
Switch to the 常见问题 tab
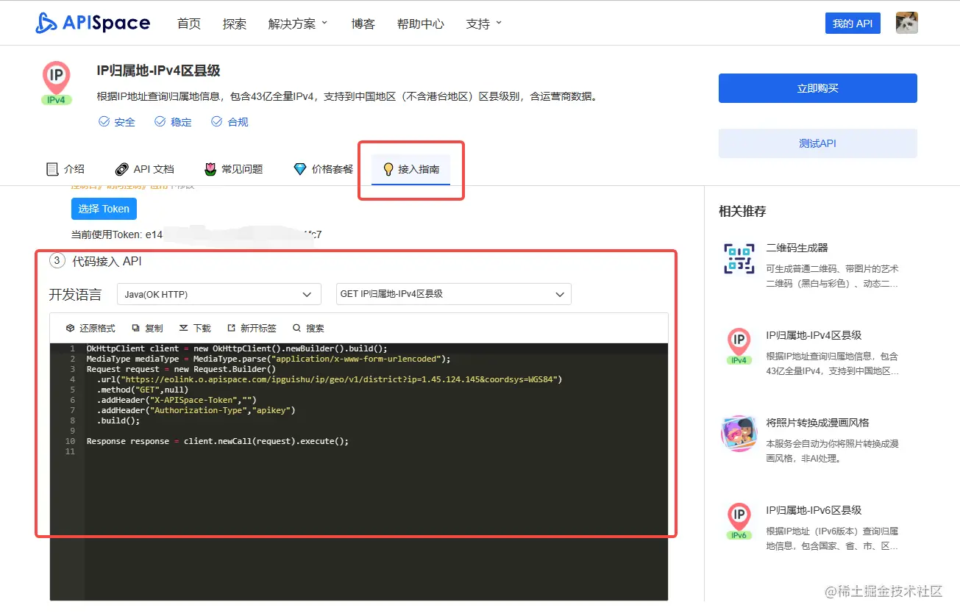233,169
